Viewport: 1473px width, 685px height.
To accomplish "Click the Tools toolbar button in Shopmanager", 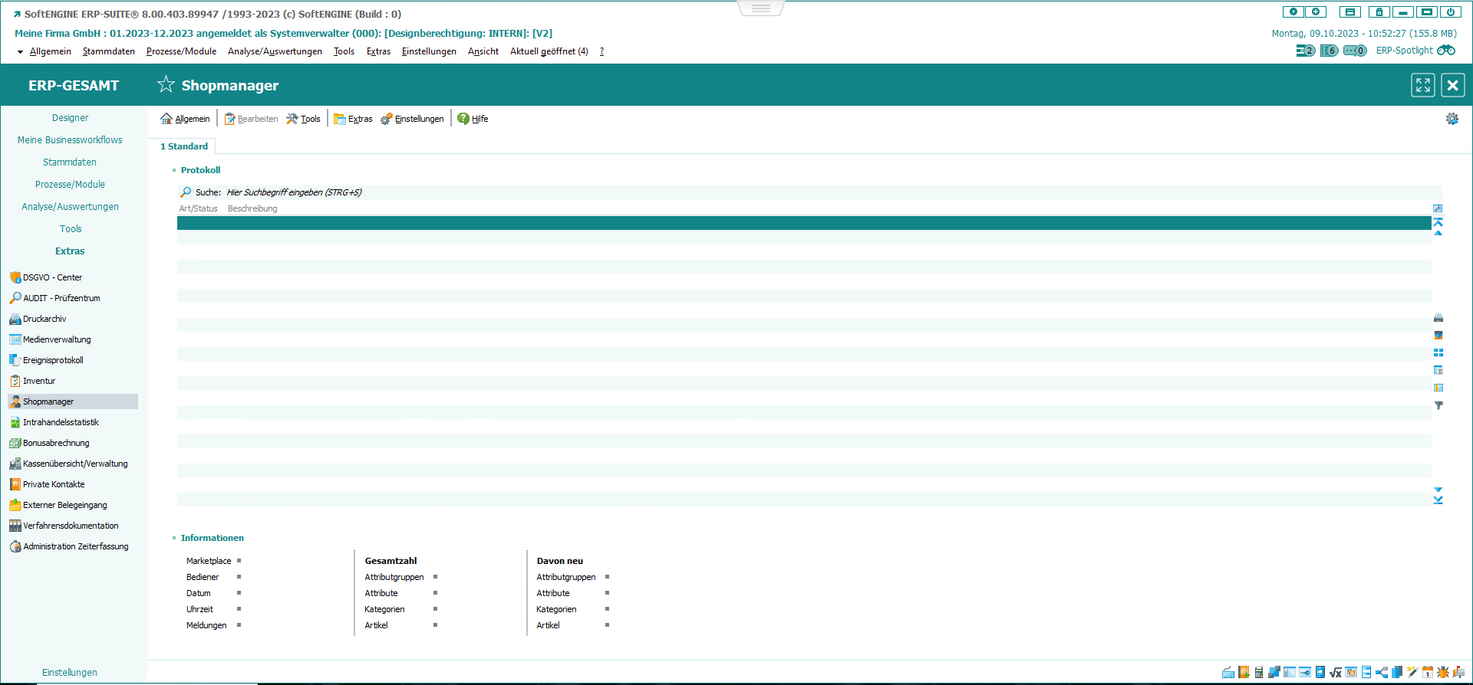I will pos(303,119).
